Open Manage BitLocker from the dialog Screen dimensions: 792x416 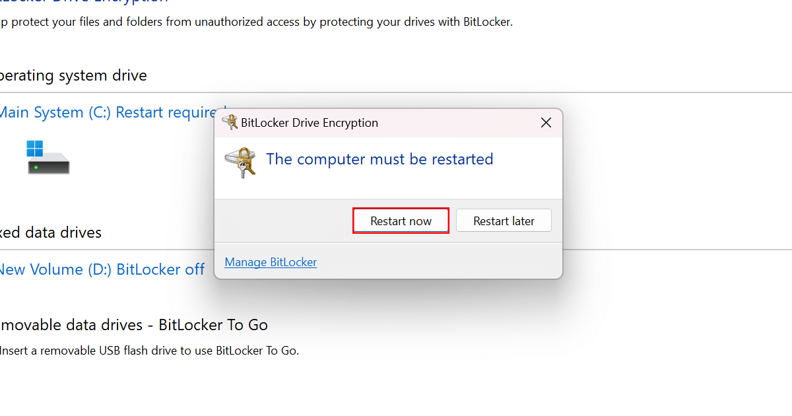pyautogui.click(x=271, y=262)
